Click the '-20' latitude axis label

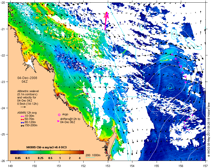(3, 3)
